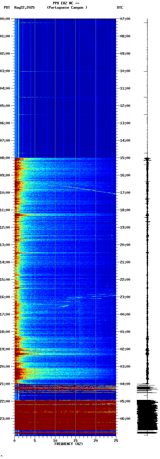This screenshot has width=160, height=459.
Task: Click the PDT axis '01:00' label
Action: pyautogui.click(x=5, y=36)
